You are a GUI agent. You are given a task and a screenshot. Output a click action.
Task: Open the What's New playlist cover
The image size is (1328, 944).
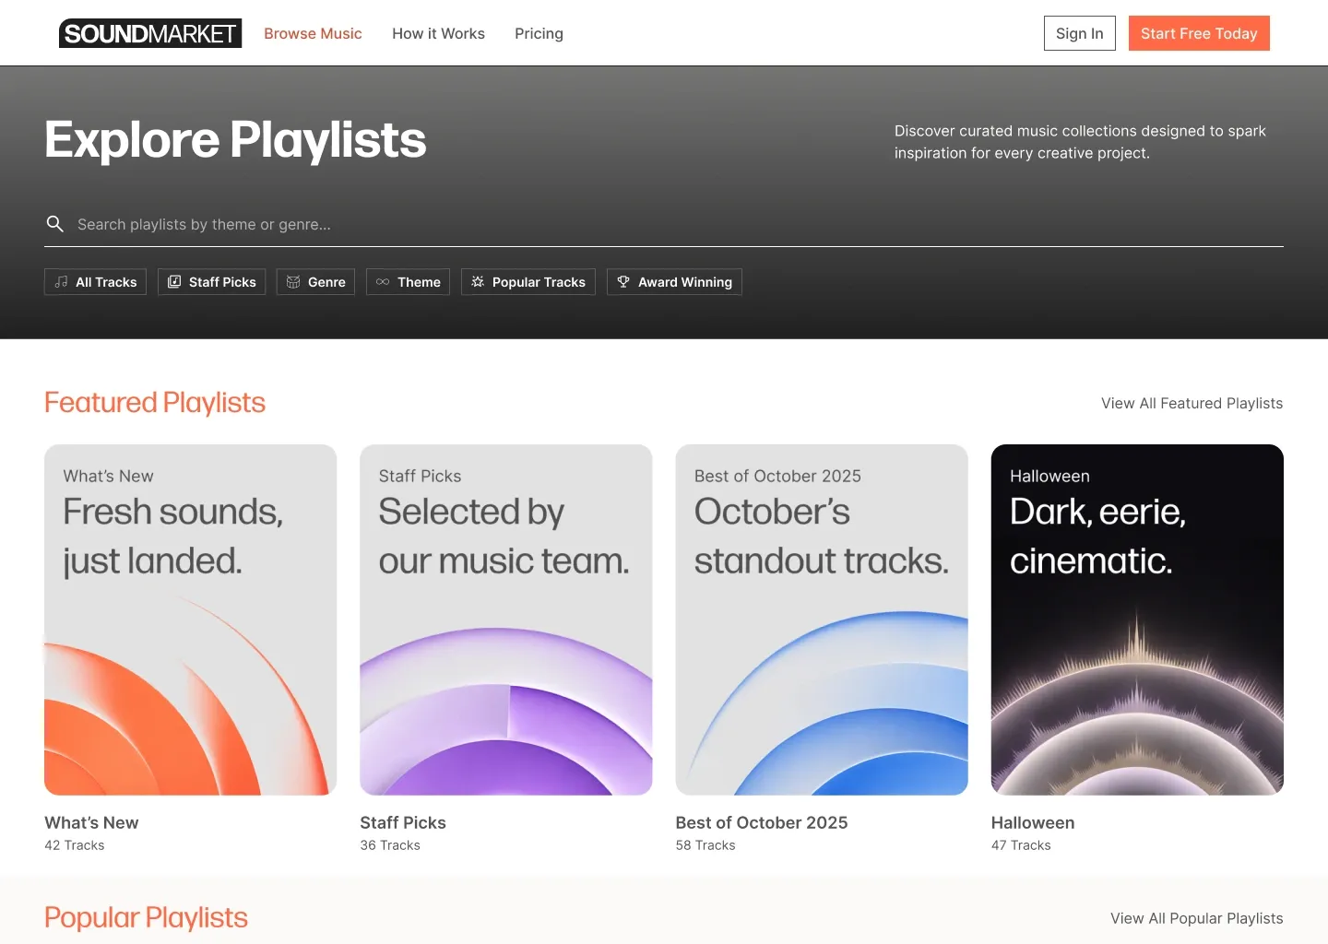coord(191,619)
